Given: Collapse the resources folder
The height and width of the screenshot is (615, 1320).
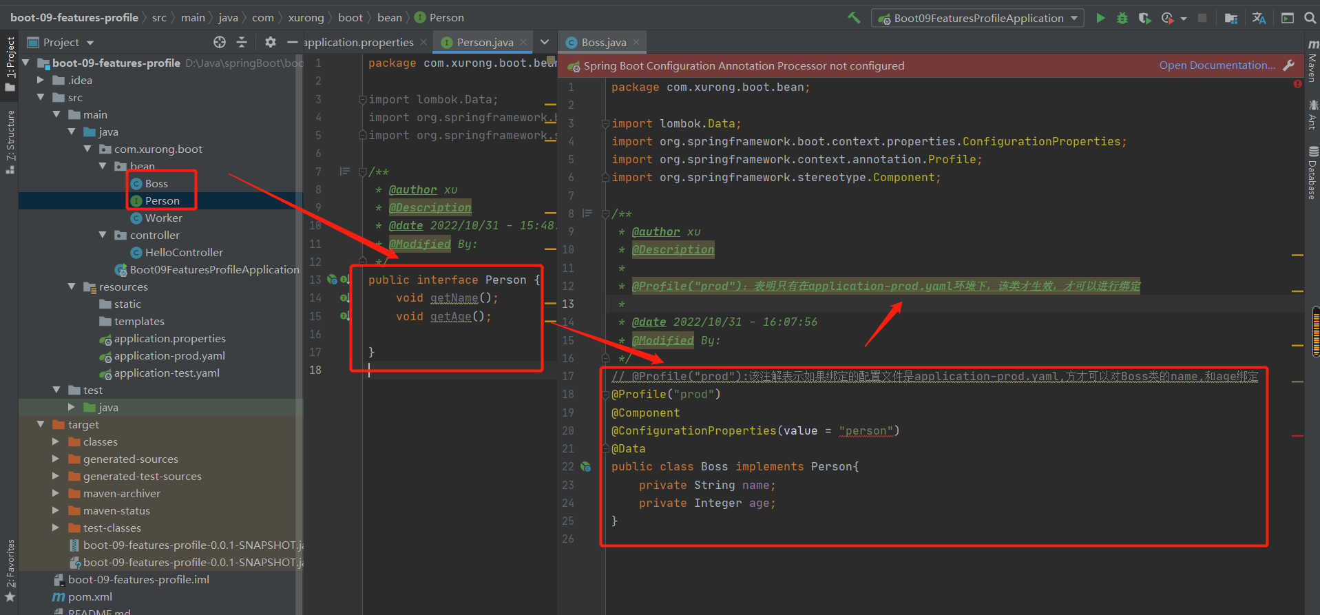Looking at the screenshot, I should click(x=72, y=286).
